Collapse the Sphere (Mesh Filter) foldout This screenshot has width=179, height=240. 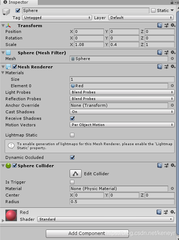pyautogui.click(x=3, y=53)
